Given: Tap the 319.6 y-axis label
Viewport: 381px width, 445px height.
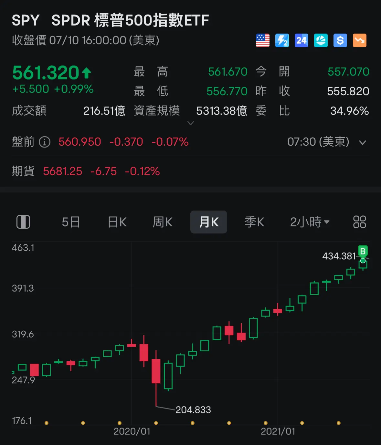Looking at the screenshot, I should click(x=23, y=334).
